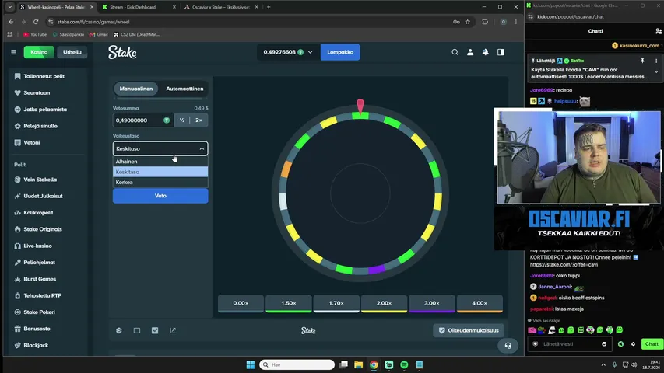664x373 pixels.
Task: Open the notifications bell icon
Action: tap(485, 52)
